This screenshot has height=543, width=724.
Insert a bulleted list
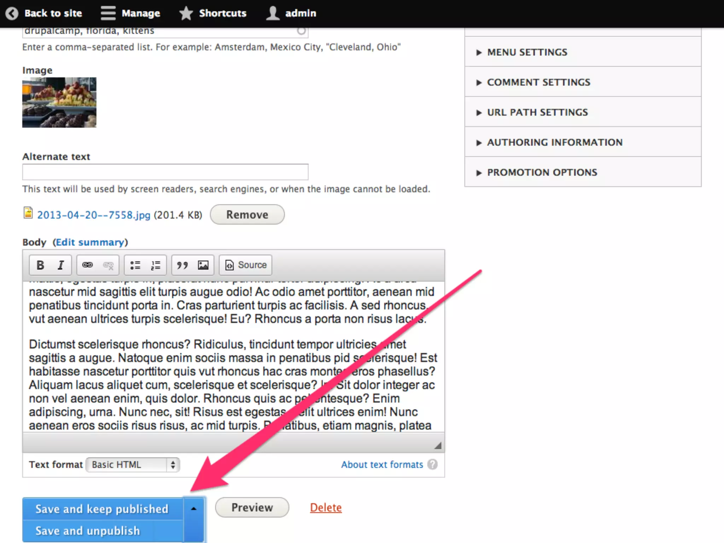[x=135, y=265]
